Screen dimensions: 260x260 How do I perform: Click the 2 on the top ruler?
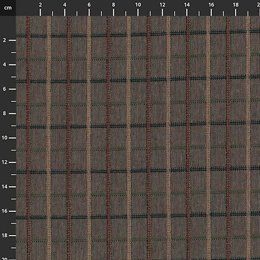pyautogui.click(x=40, y=5)
